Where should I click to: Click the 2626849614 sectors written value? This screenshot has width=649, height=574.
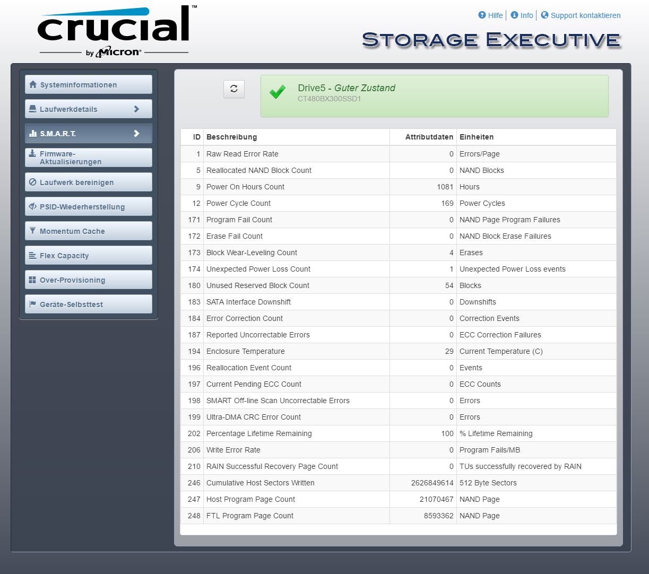coord(432,483)
